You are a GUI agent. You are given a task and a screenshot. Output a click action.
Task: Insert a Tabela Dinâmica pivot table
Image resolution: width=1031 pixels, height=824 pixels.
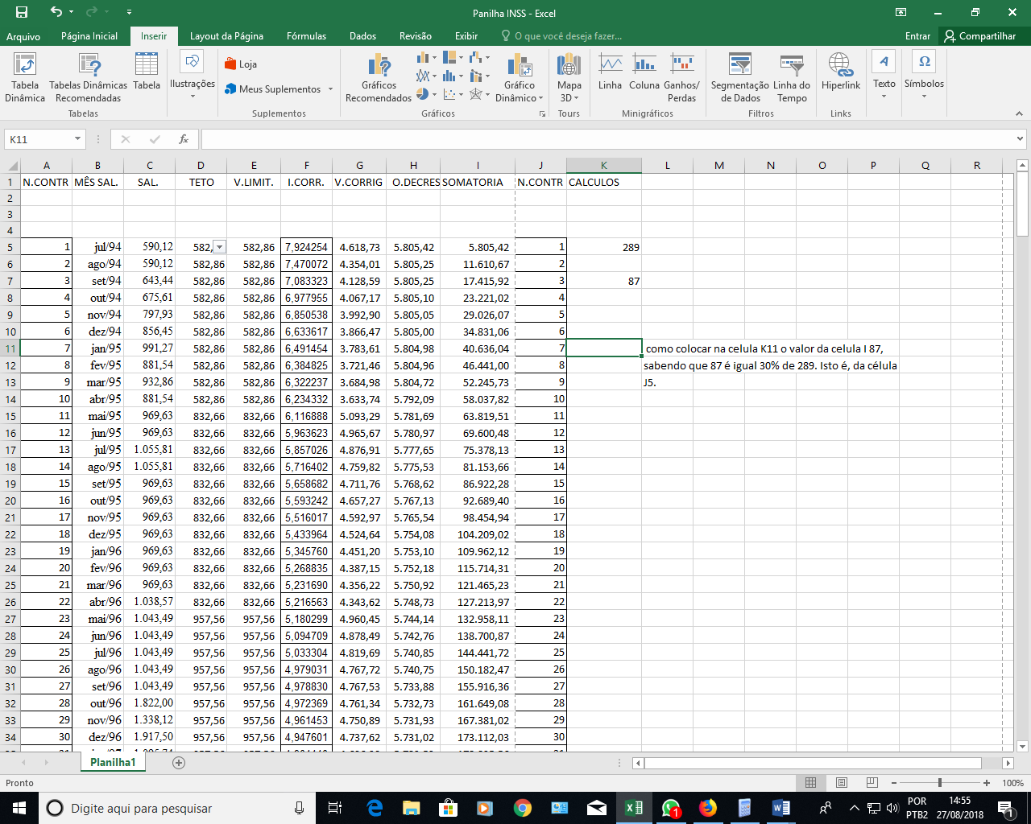coord(25,77)
